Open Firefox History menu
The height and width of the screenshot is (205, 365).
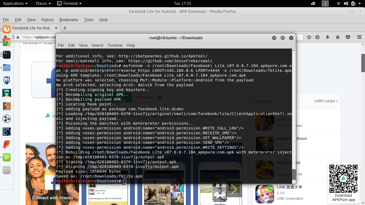[48, 20]
